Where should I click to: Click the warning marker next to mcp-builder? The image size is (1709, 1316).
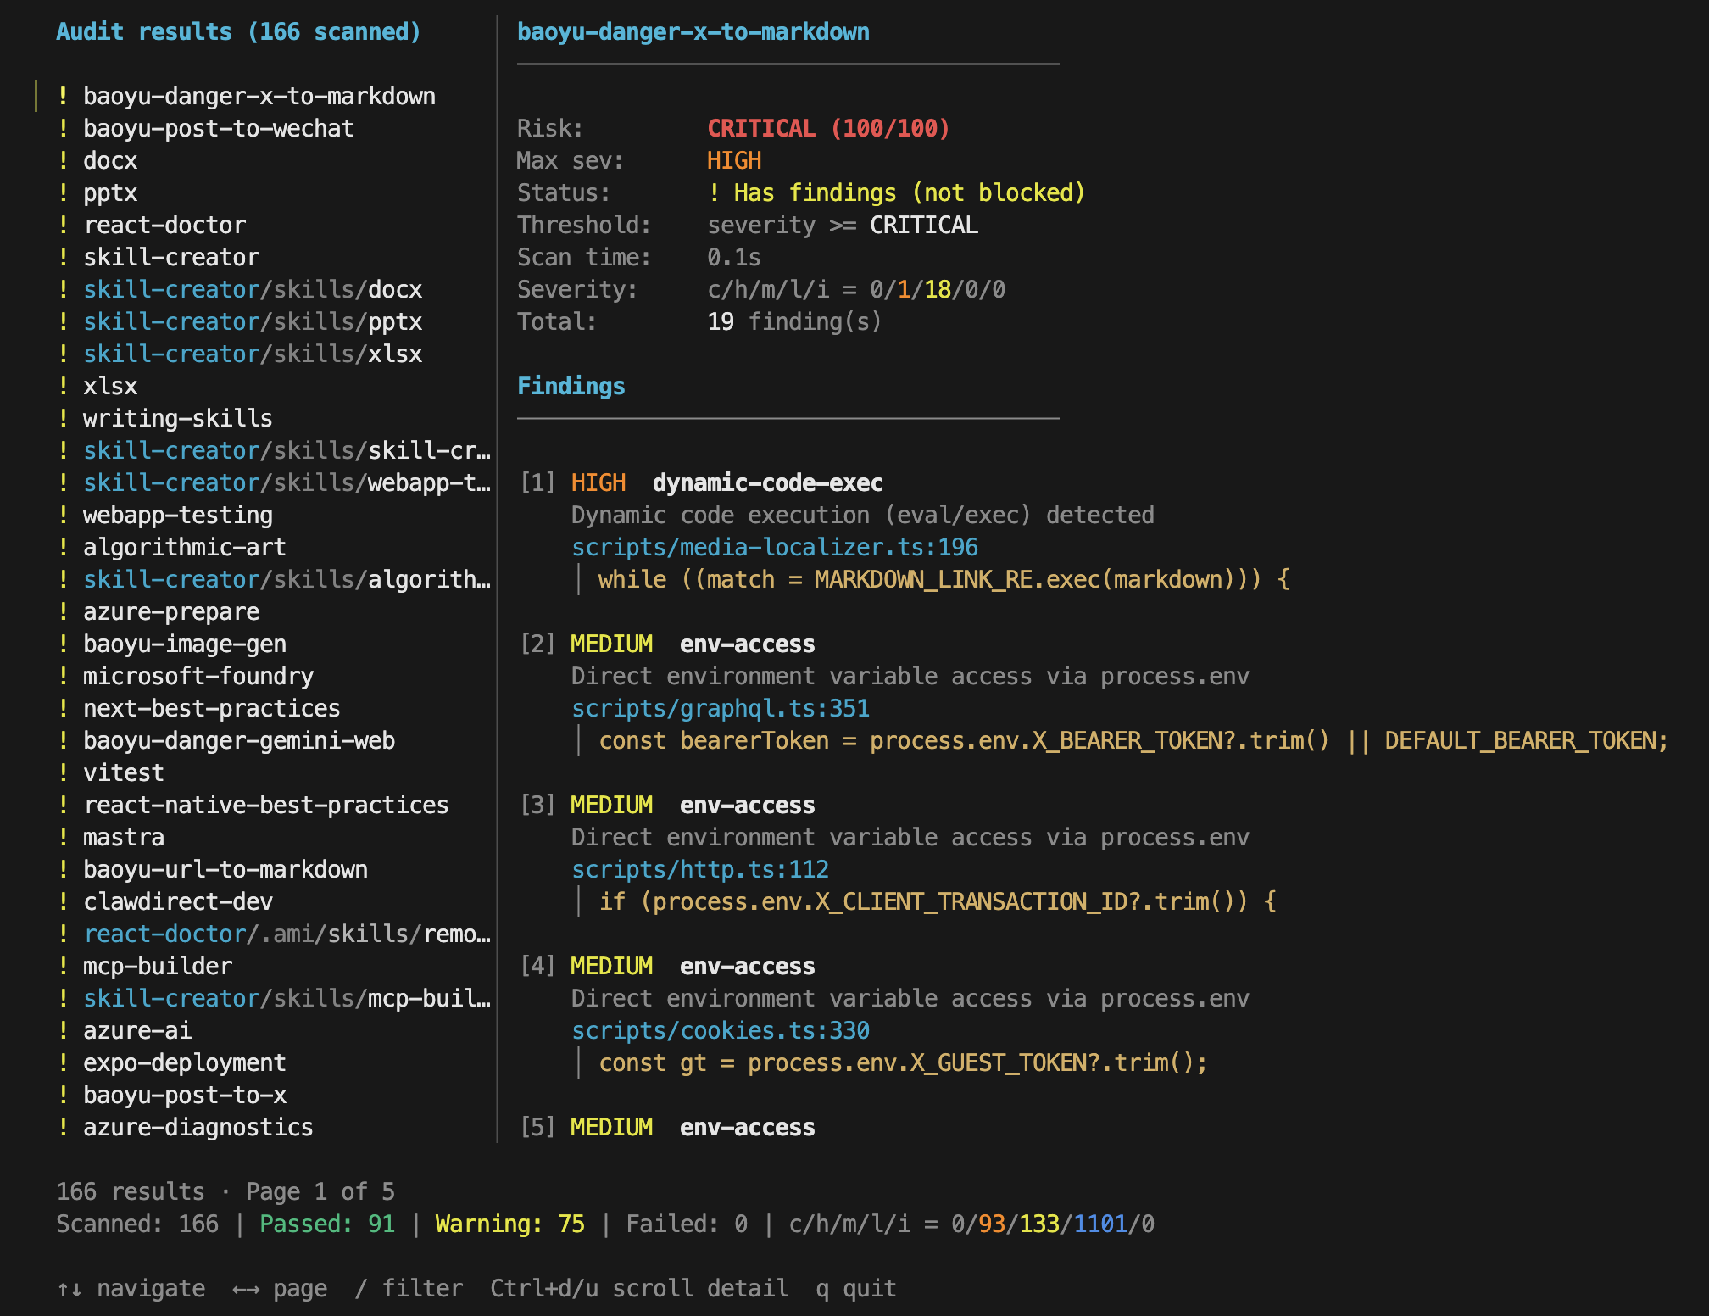pos(64,966)
